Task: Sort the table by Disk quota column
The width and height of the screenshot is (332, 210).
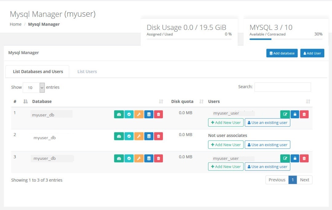Action: point(182,101)
